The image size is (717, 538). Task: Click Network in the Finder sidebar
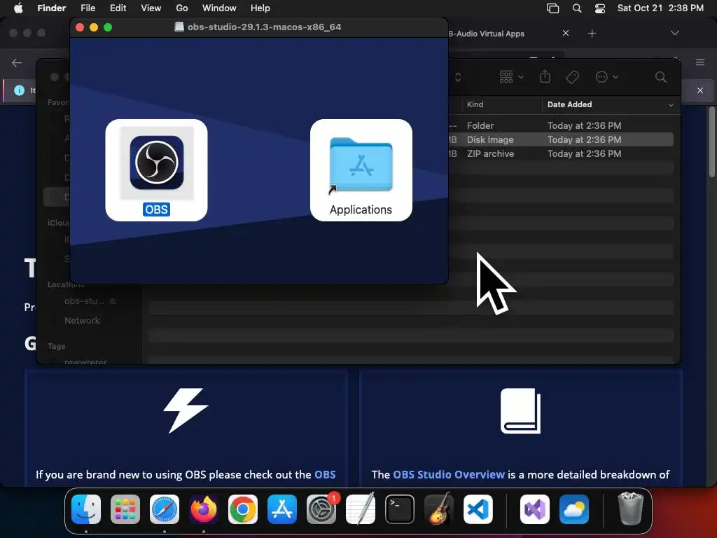click(82, 320)
